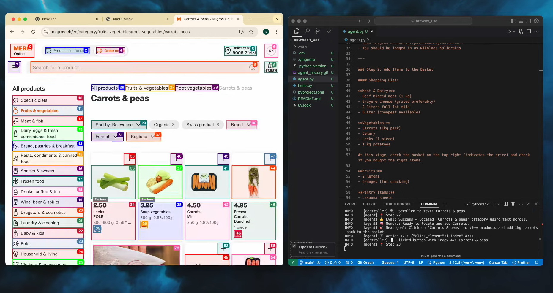This screenshot has width=553, height=293.
Task: Add Leeks to basket with plus button
Action: point(130,159)
